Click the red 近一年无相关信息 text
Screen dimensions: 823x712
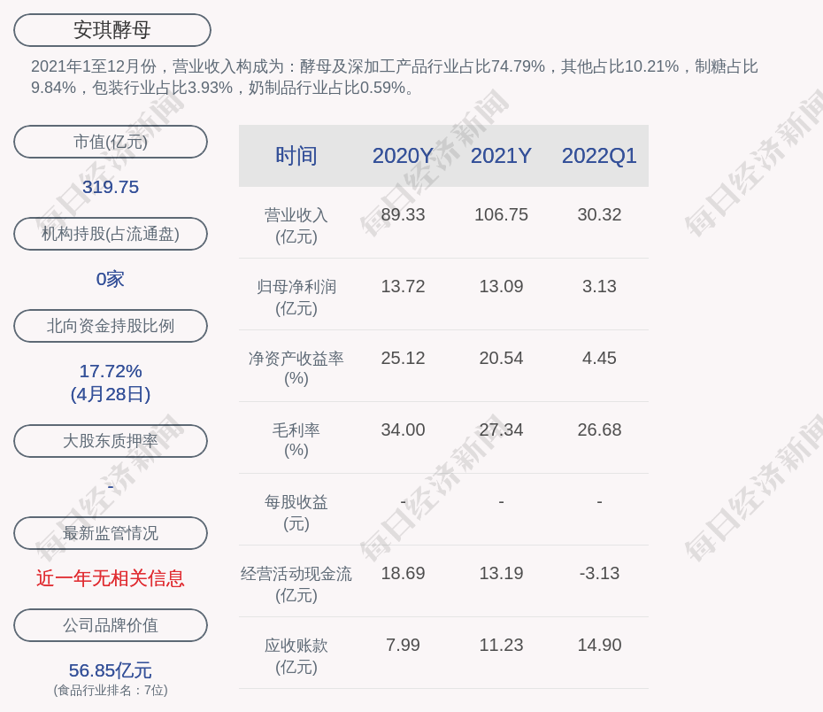111,578
